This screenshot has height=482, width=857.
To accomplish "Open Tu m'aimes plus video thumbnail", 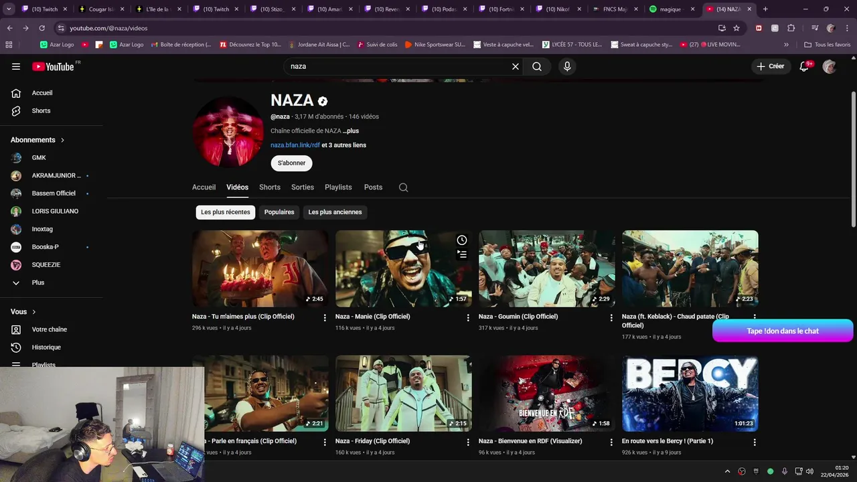I will 260,268.
